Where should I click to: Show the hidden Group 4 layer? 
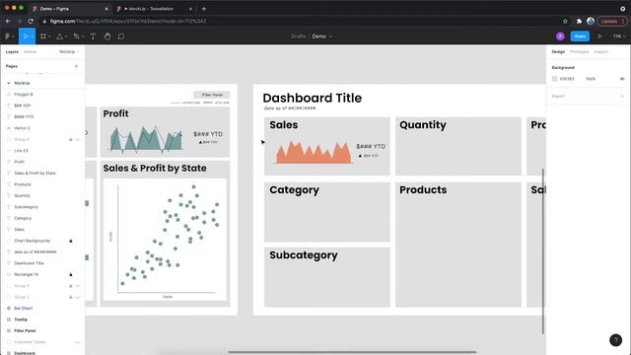coord(78,139)
